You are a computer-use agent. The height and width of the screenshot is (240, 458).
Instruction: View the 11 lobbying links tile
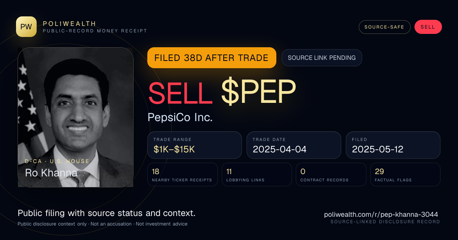click(257, 174)
